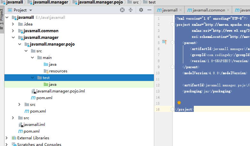Collapse the javamall.manager.pojo module arrow

pyautogui.click(x=19, y=44)
